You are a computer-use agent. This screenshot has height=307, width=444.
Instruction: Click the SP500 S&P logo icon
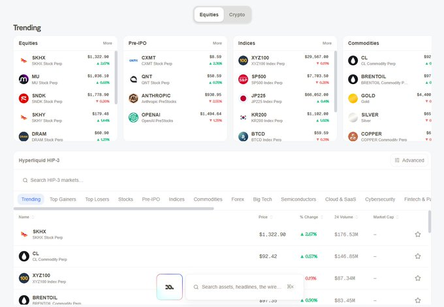point(244,80)
